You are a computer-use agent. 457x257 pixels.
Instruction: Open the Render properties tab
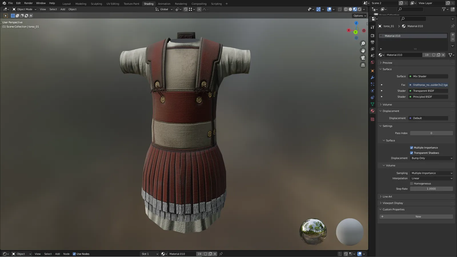point(372,36)
